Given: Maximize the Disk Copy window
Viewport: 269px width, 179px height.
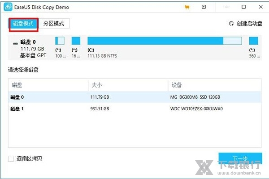Looking at the screenshot, I should 243,7.
